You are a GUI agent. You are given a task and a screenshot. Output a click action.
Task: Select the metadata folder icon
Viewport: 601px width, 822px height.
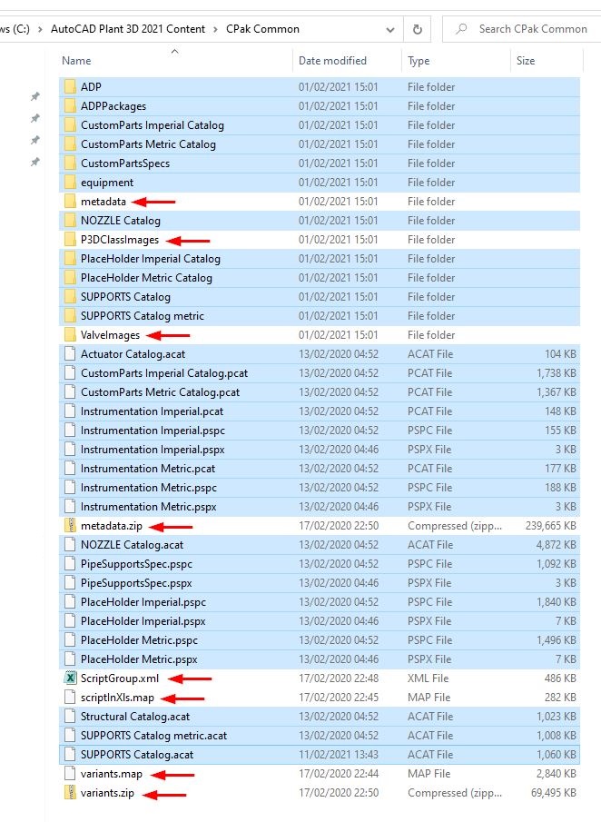point(70,202)
